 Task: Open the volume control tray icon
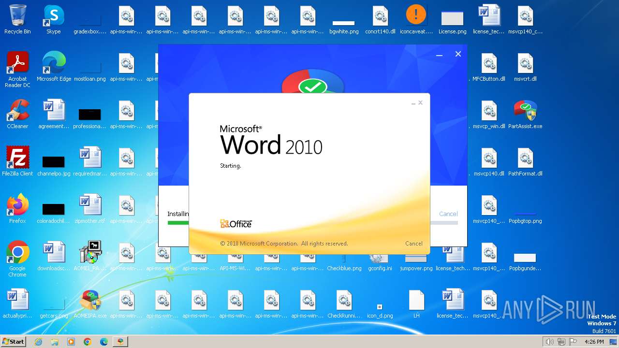click(x=550, y=342)
